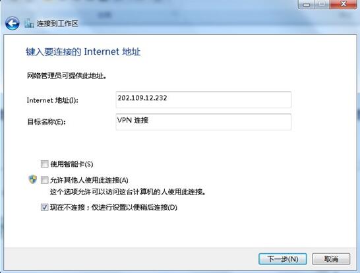
Task: Uncheck 现在不连接；仅进行设置以便稍后连接(D)
Action: click(44, 207)
